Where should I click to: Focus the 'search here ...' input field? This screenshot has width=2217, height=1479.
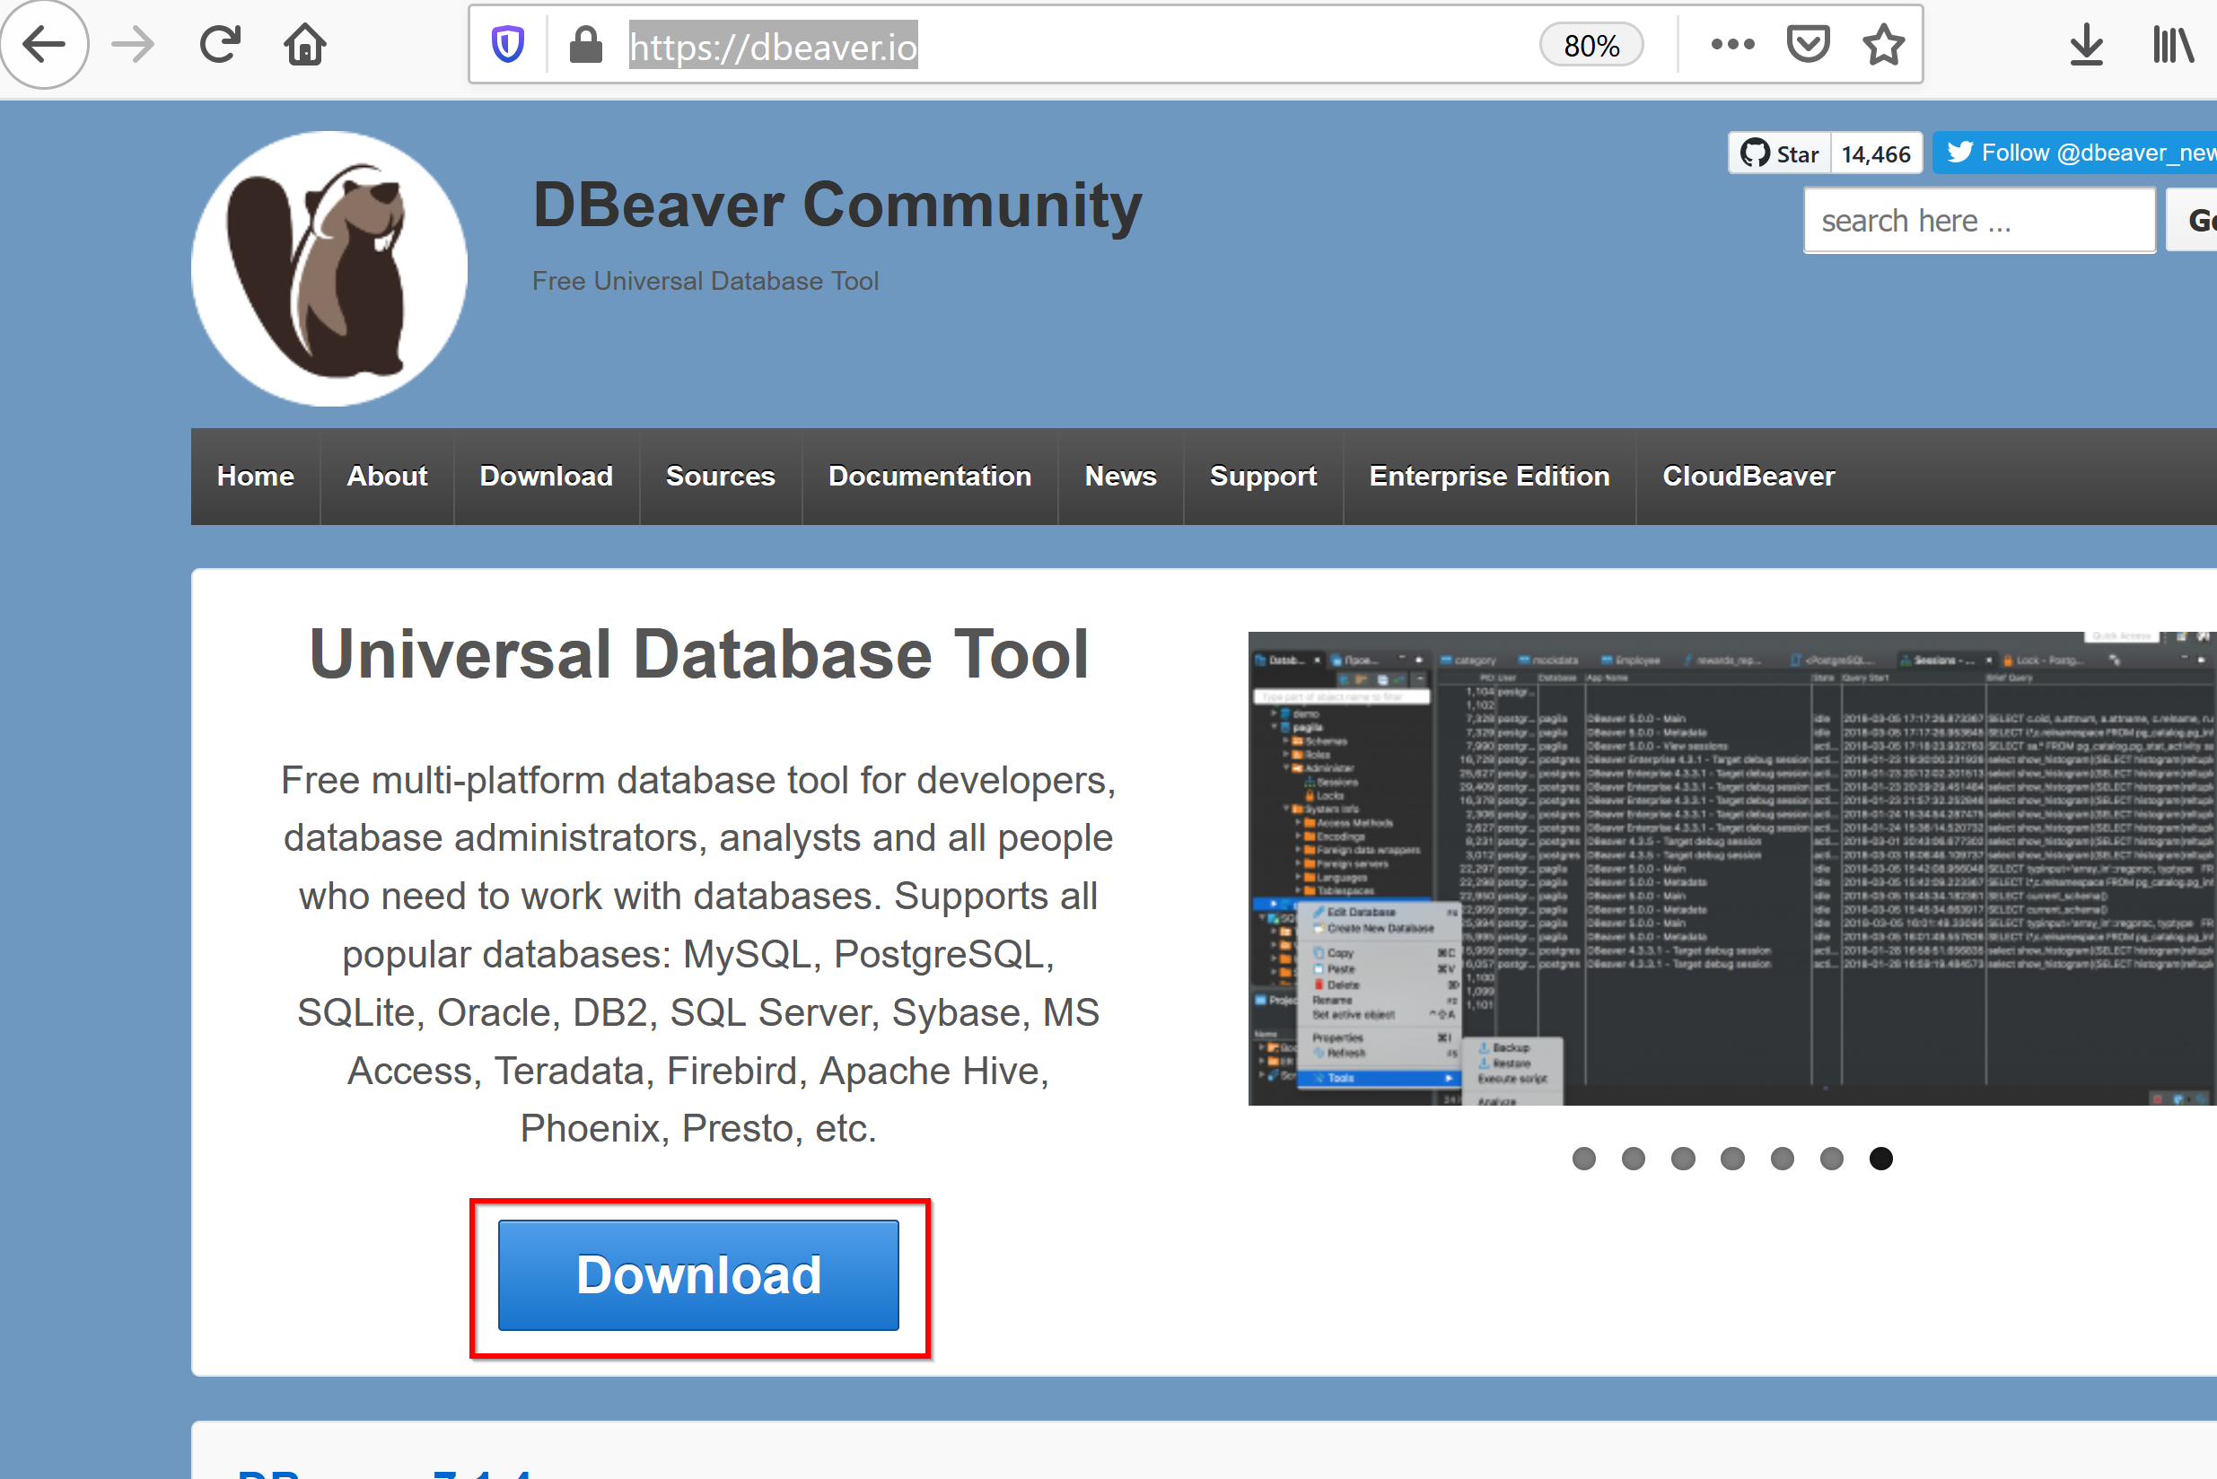click(1979, 221)
